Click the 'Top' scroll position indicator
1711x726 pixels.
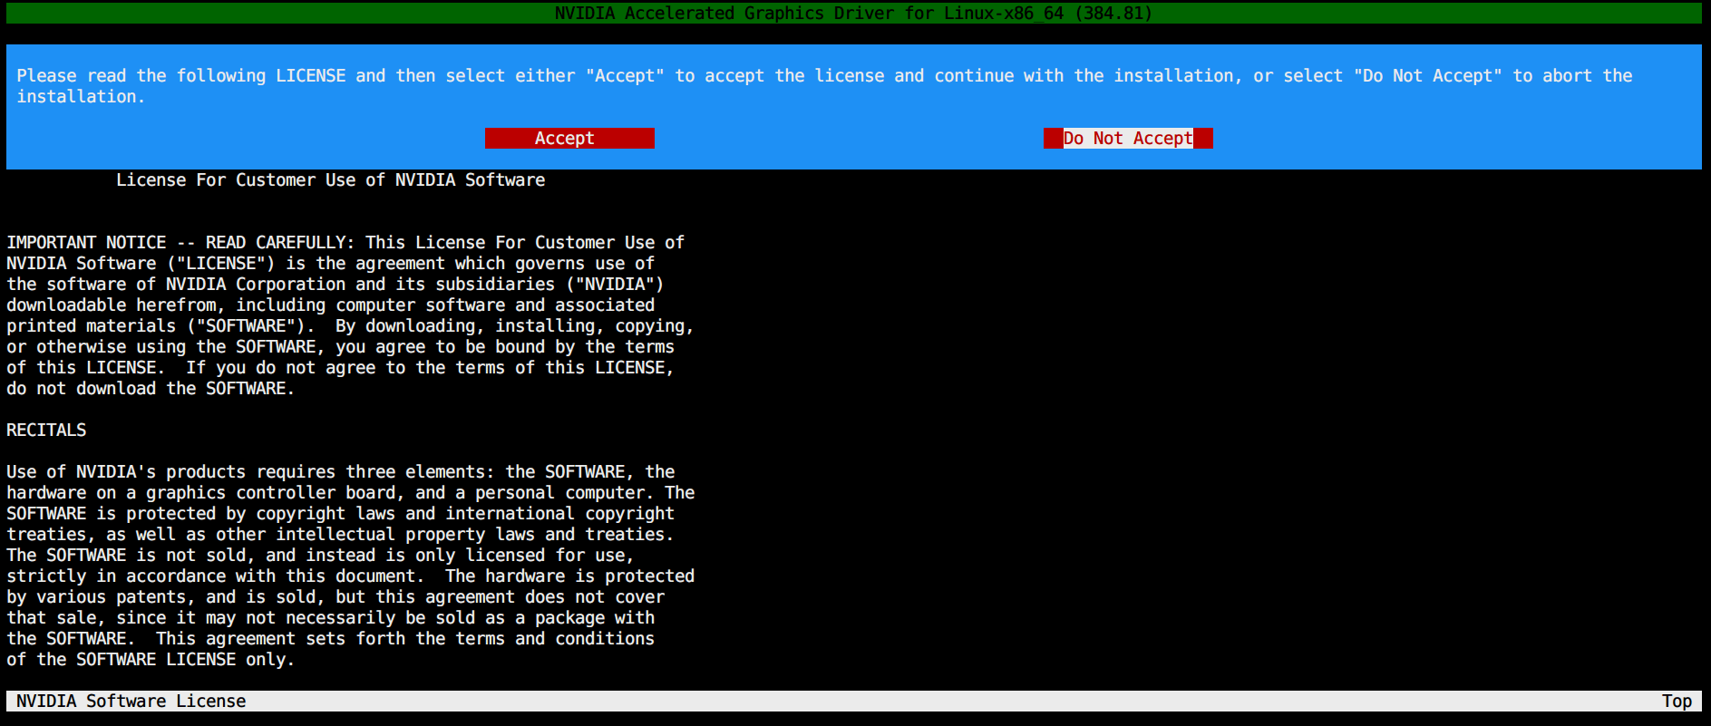(x=1677, y=701)
